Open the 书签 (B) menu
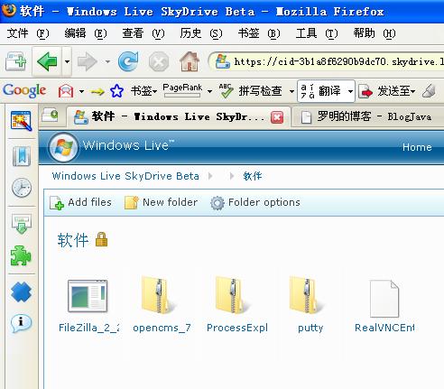This screenshot has height=389, width=444. click(x=259, y=33)
